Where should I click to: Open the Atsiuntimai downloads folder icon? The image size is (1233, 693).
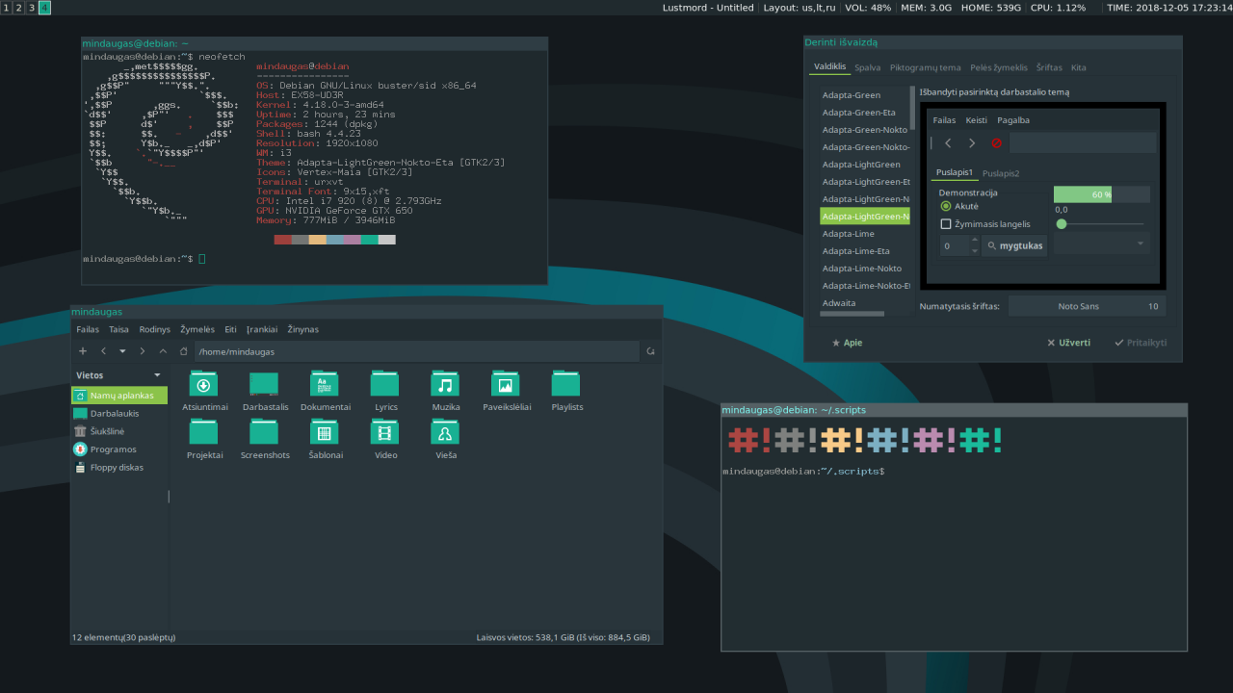[203, 384]
